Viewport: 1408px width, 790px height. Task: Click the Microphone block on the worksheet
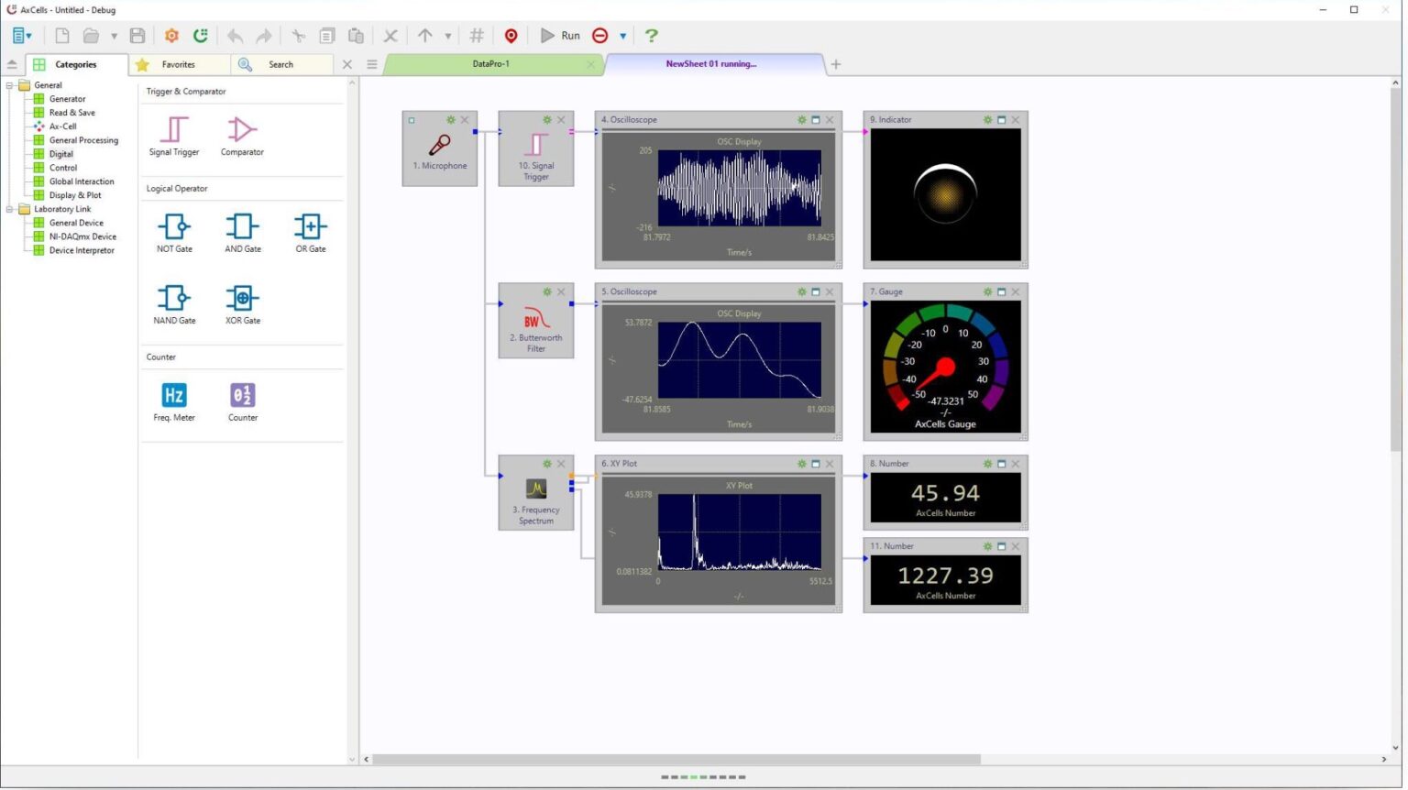439,147
